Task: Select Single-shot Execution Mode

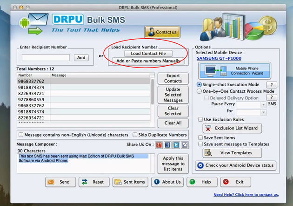Action: 199,84
